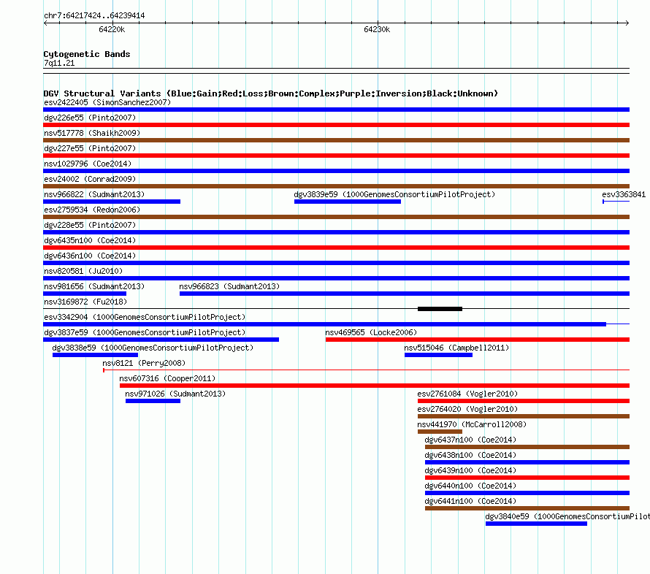Click the black nsv3169872 Fu2018 unknown segment
This screenshot has width=650, height=574.
pos(440,309)
